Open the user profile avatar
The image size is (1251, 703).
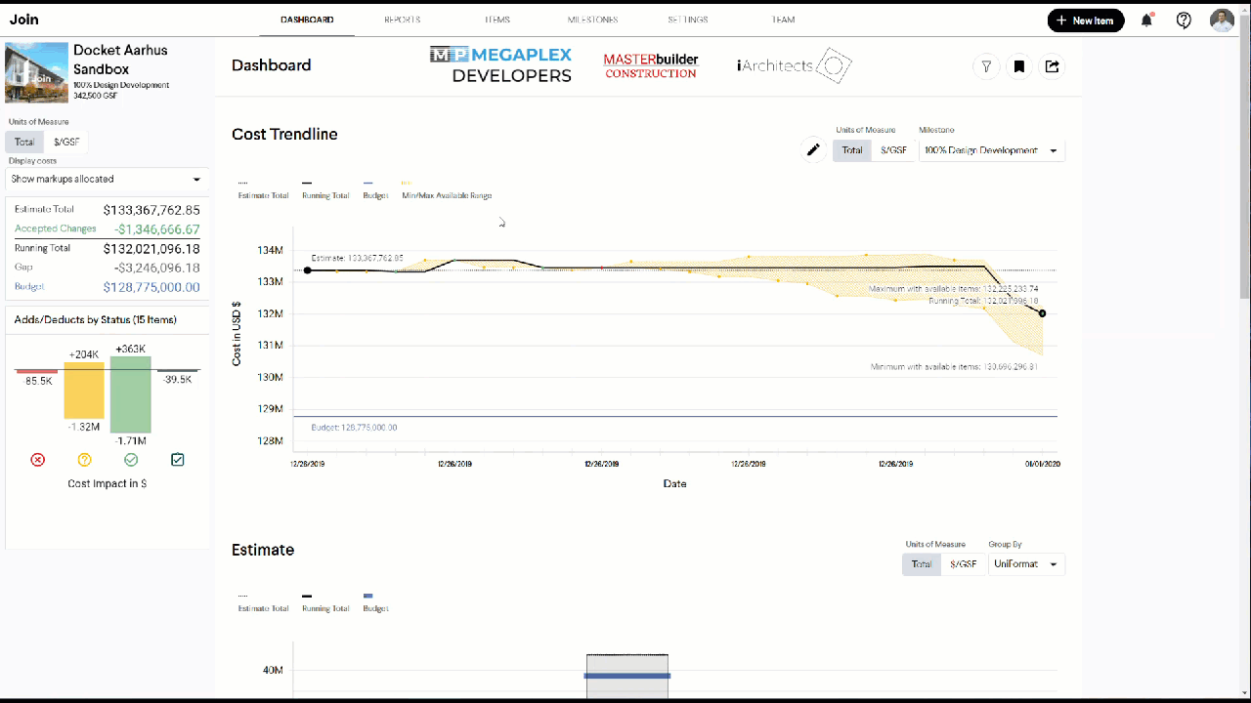tap(1222, 20)
